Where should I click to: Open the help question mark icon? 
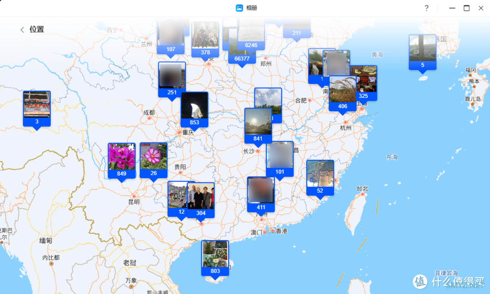[426, 8]
